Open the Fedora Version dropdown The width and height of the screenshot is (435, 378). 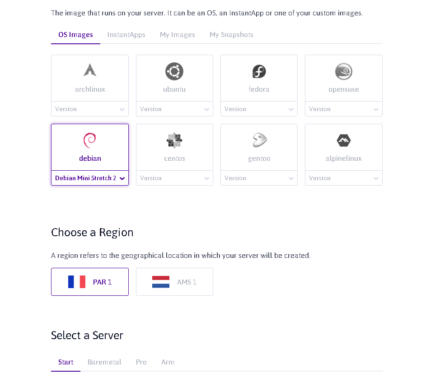tap(259, 109)
